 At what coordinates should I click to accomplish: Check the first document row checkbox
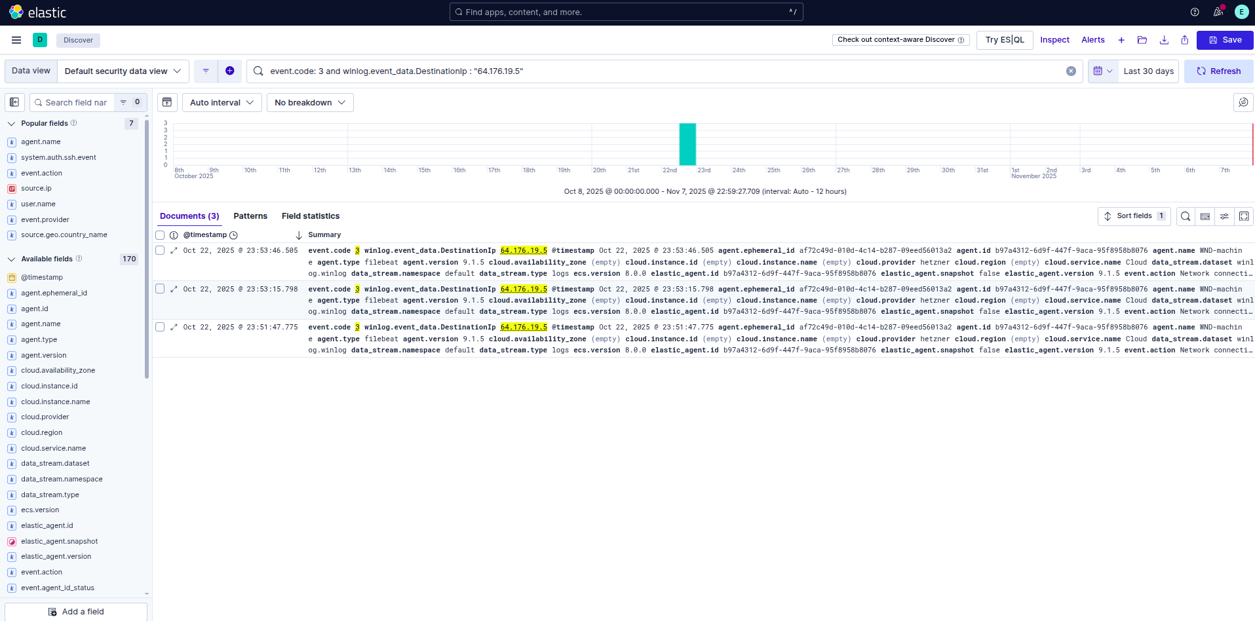point(159,250)
